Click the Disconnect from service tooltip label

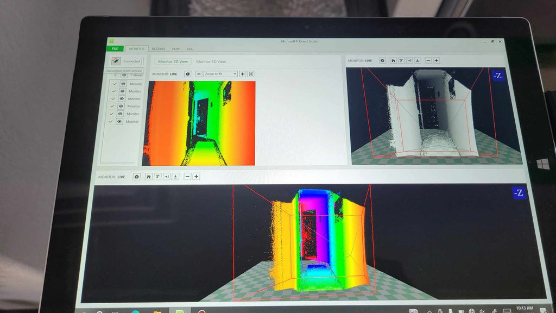(x=124, y=71)
